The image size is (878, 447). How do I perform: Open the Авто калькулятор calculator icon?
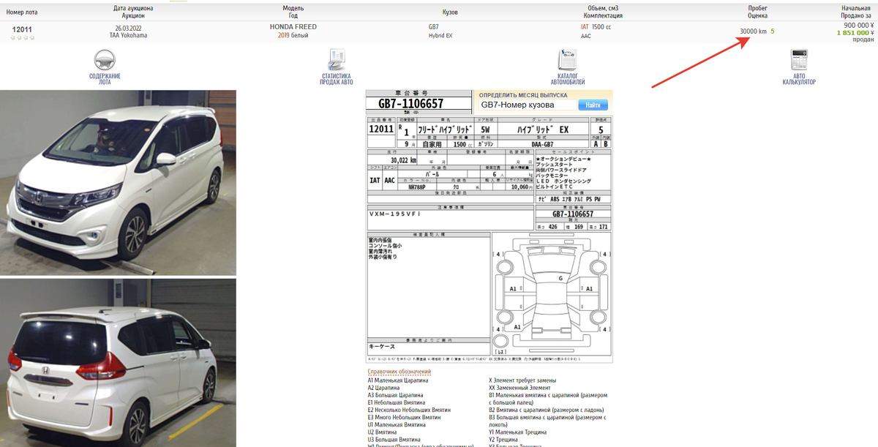(799, 60)
